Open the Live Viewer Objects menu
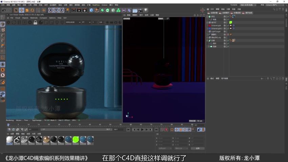This screenshot has width=288, height=162. (25, 18)
